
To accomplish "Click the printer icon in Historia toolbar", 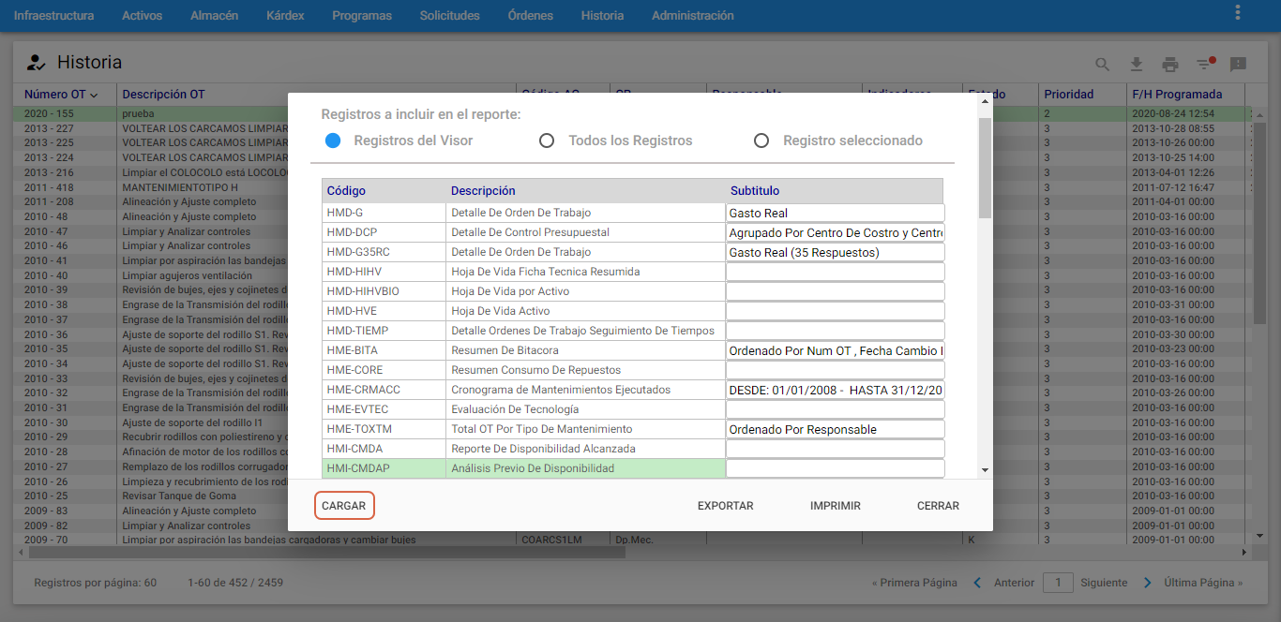I will tap(1170, 65).
